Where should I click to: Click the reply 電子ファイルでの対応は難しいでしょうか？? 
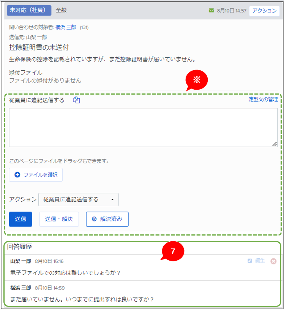point(65,273)
